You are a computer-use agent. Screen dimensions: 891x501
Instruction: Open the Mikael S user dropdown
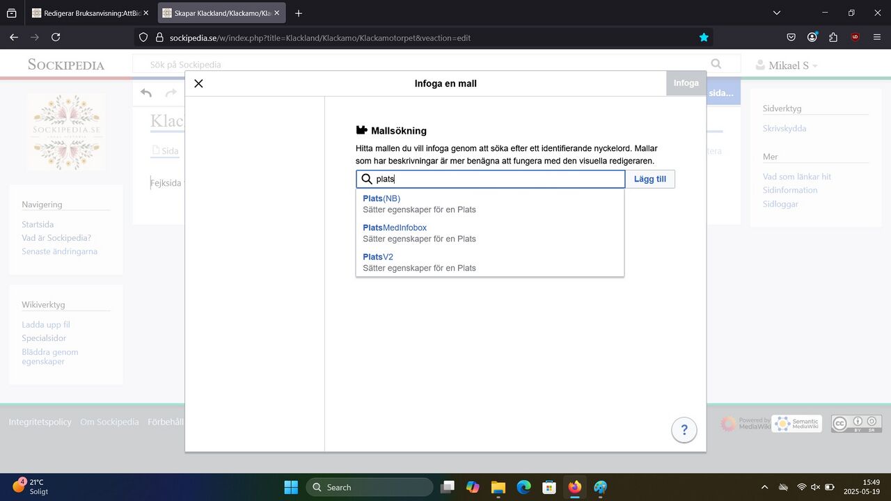tap(787, 65)
